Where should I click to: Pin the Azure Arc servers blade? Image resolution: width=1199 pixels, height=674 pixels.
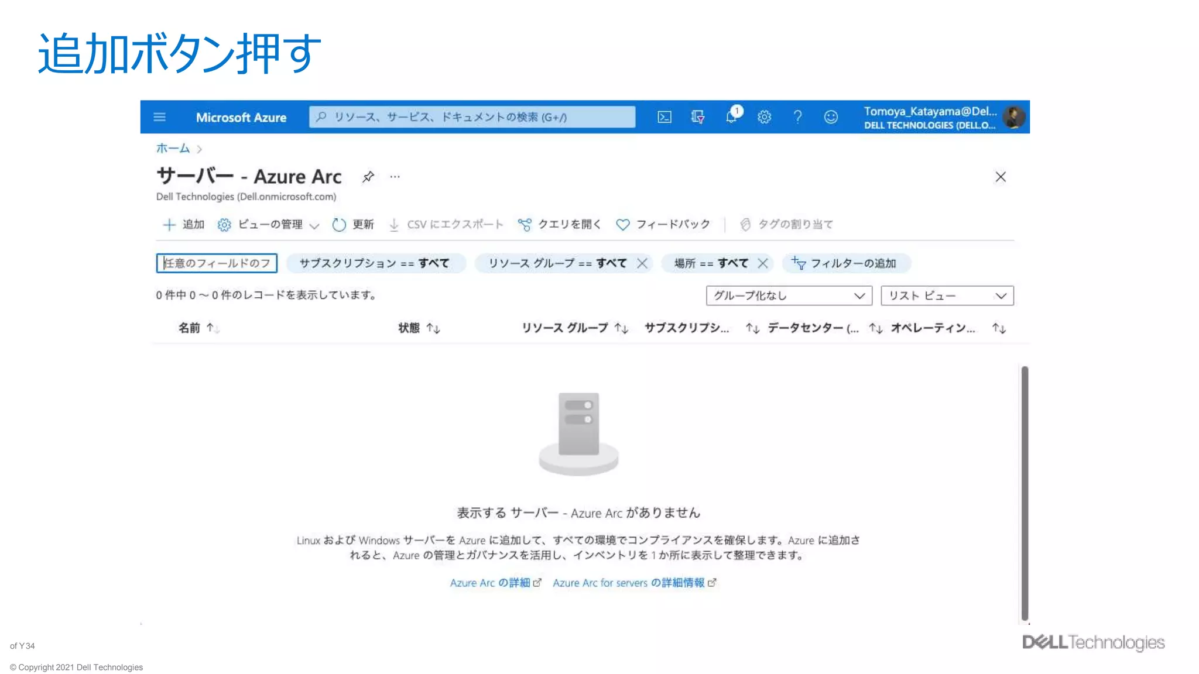(368, 177)
